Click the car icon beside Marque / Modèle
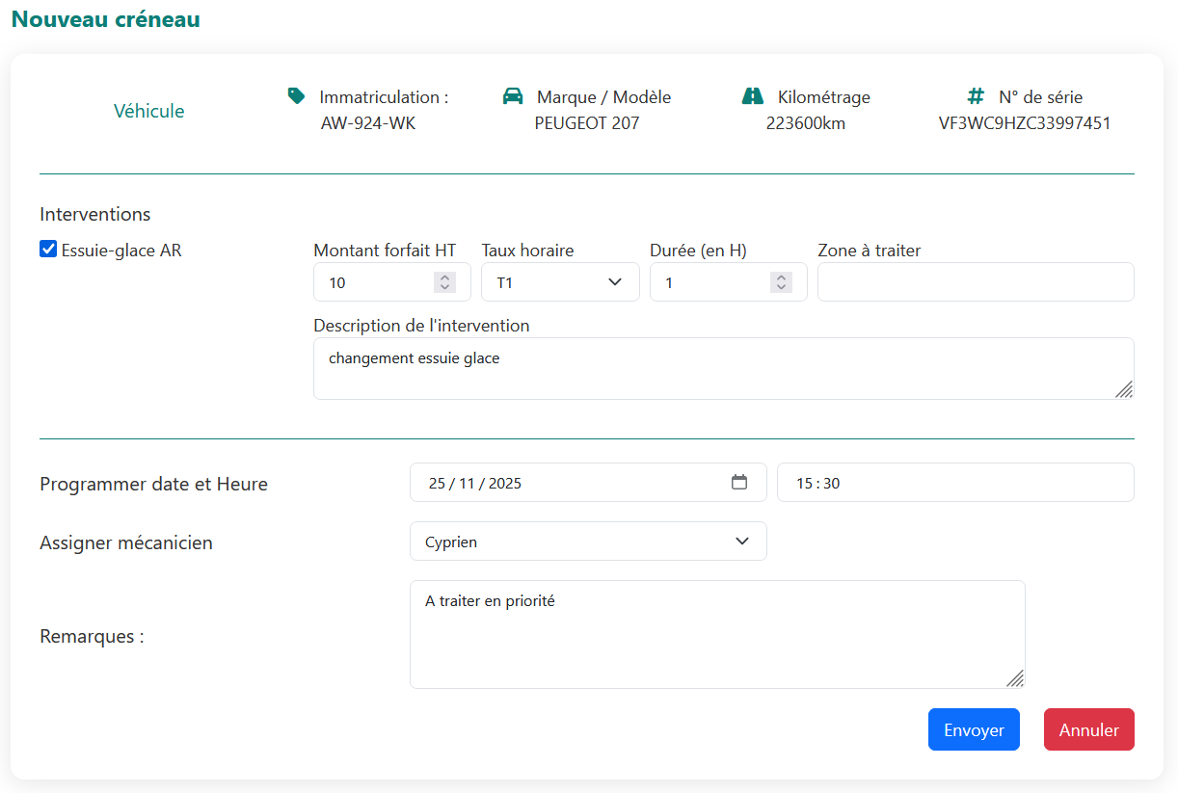This screenshot has height=793, width=1178. (x=513, y=96)
